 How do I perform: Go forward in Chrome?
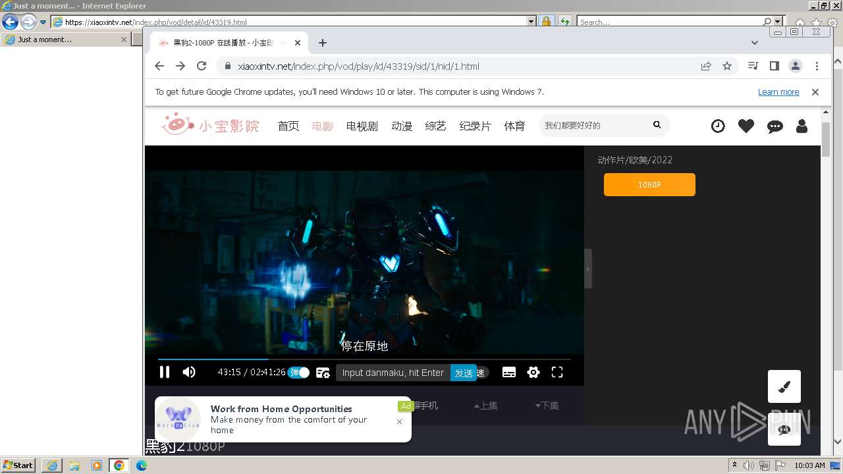(180, 66)
